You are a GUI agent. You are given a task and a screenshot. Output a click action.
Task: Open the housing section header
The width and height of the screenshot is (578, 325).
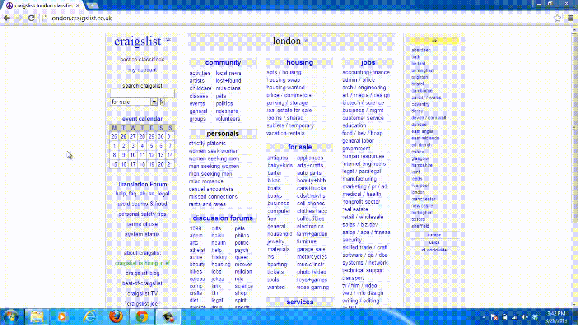(299, 63)
